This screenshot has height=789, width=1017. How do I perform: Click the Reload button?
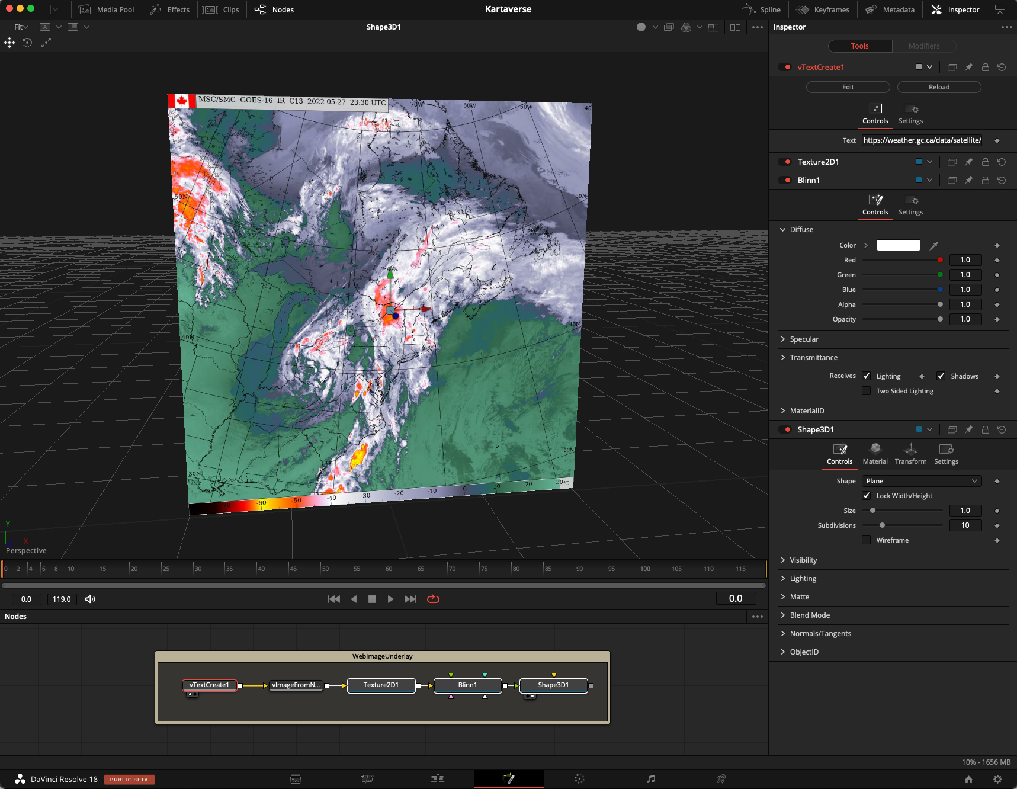939,87
